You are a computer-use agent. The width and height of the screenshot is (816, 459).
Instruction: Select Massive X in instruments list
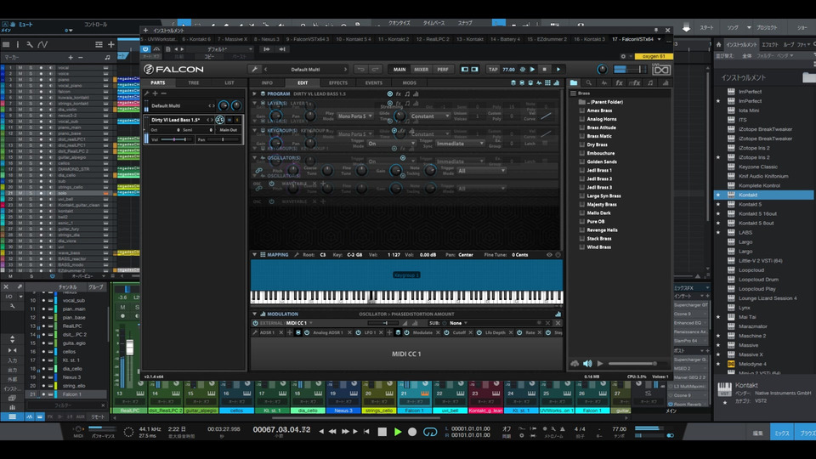tap(751, 354)
